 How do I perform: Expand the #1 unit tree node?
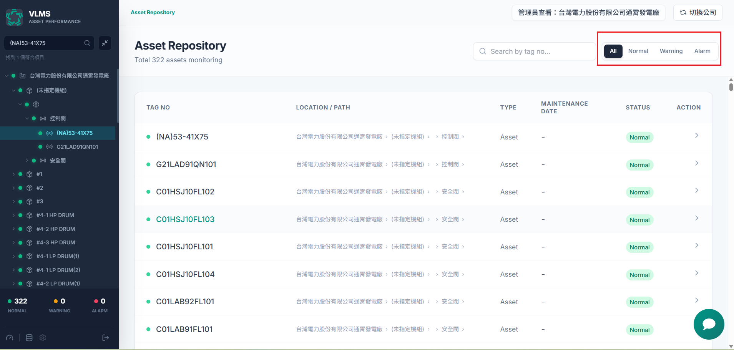(x=13, y=174)
